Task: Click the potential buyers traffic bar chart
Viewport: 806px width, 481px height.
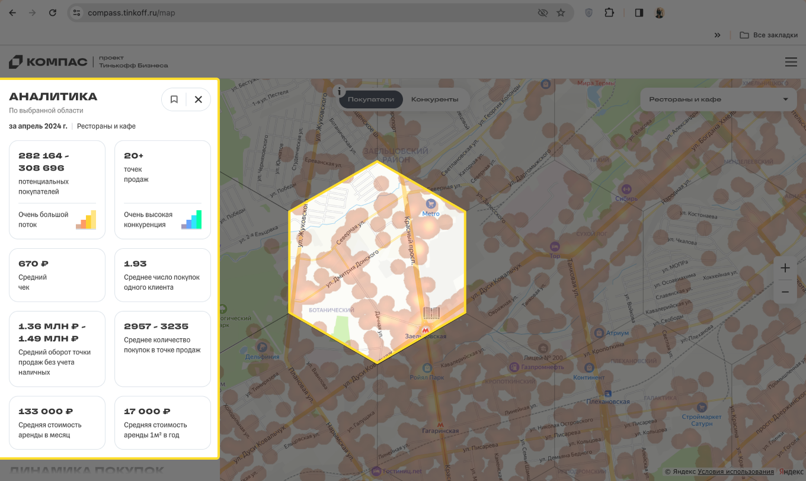Action: tap(86, 220)
